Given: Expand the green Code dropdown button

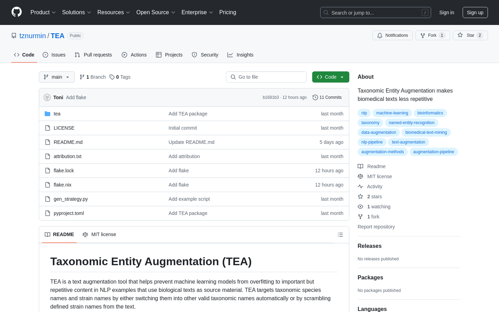Looking at the screenshot, I should pyautogui.click(x=331, y=77).
